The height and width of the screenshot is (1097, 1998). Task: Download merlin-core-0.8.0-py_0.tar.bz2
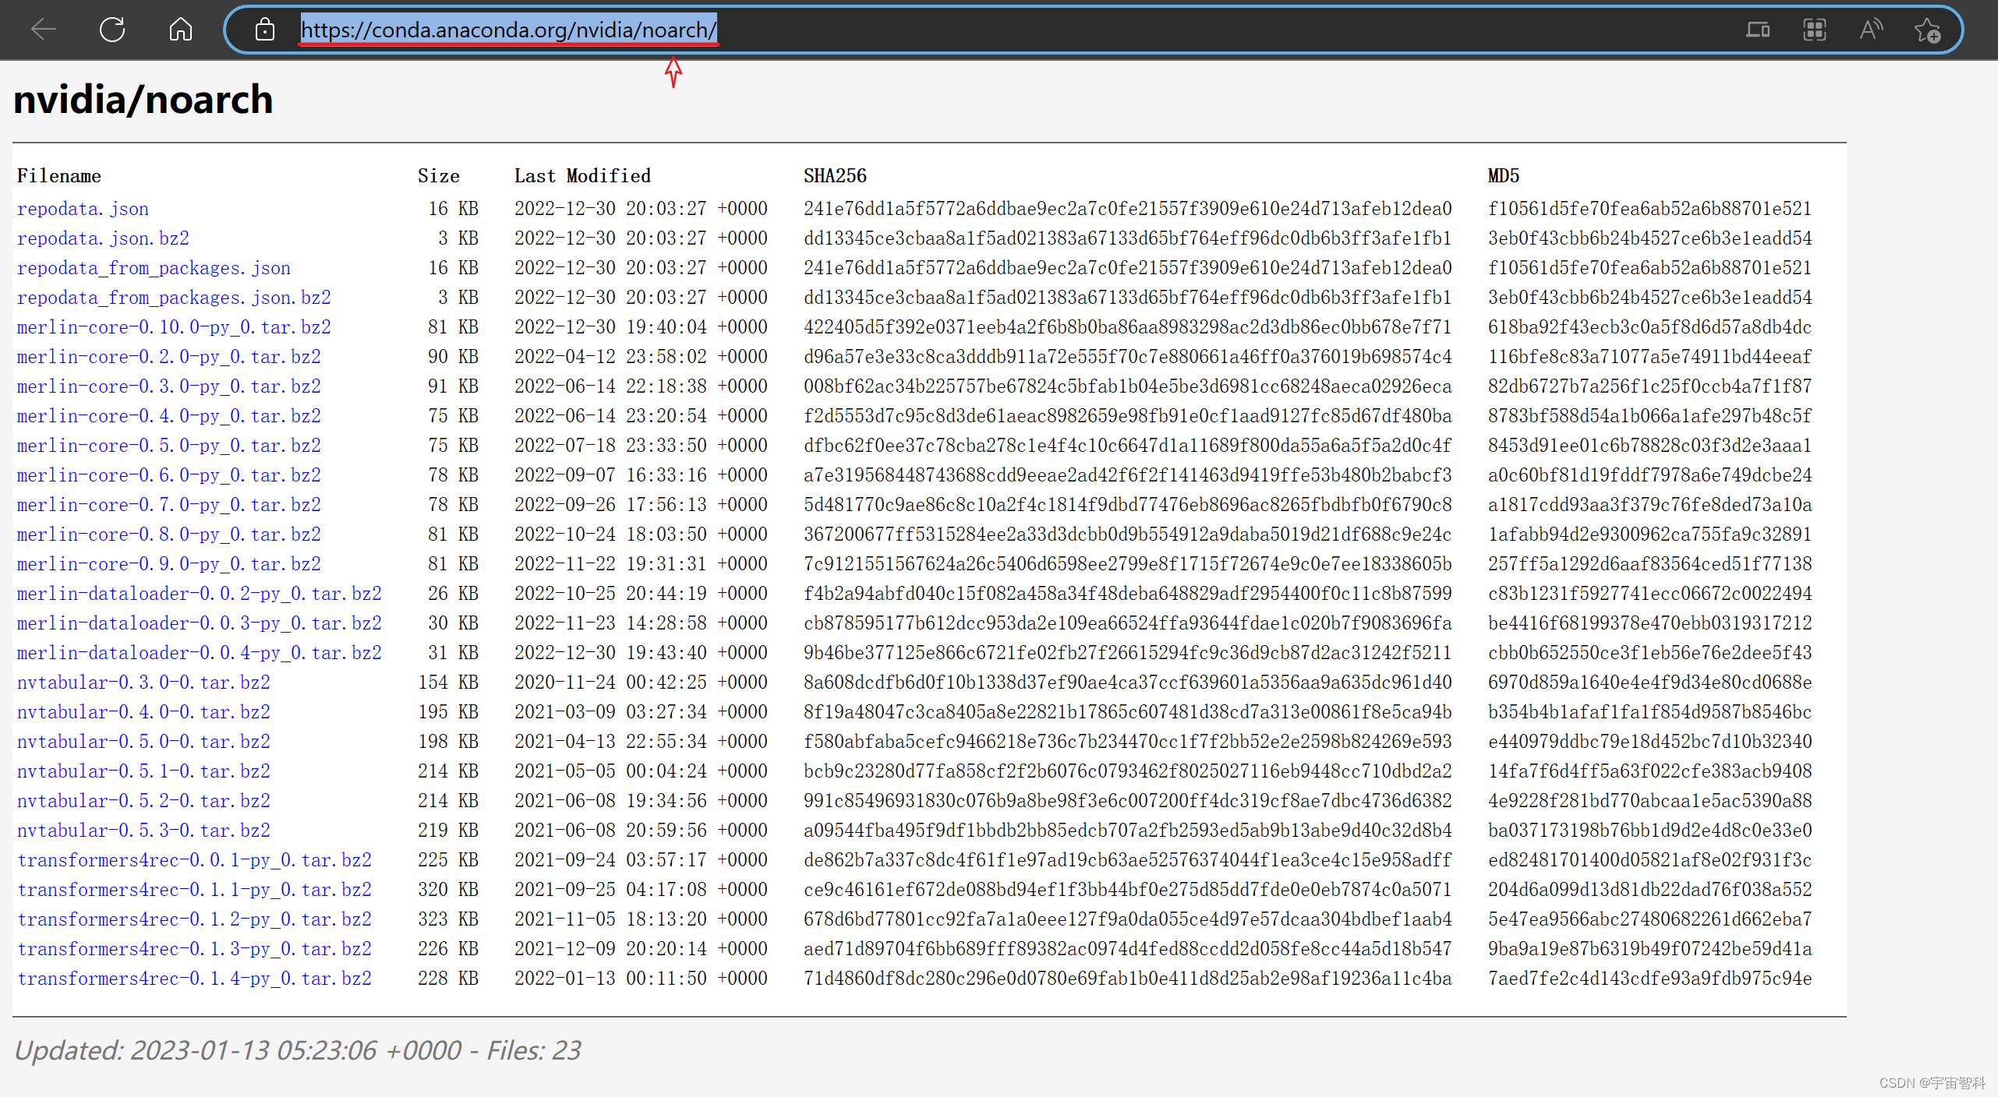[169, 534]
